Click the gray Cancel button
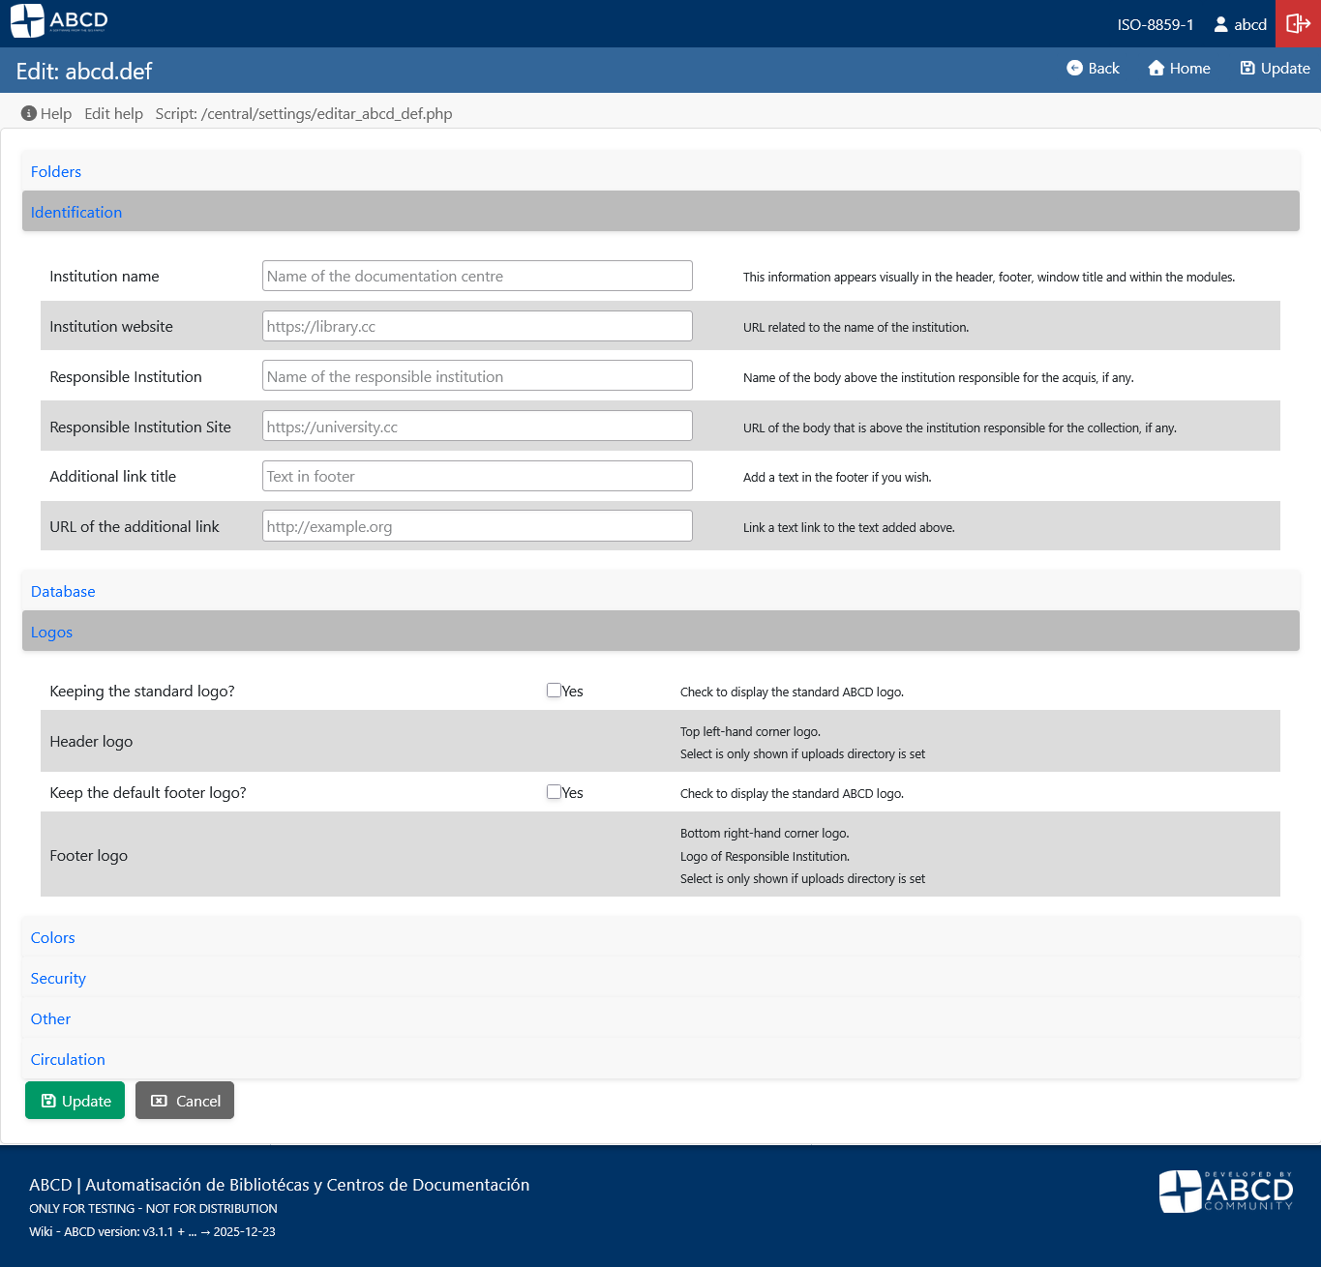 coord(185,1101)
